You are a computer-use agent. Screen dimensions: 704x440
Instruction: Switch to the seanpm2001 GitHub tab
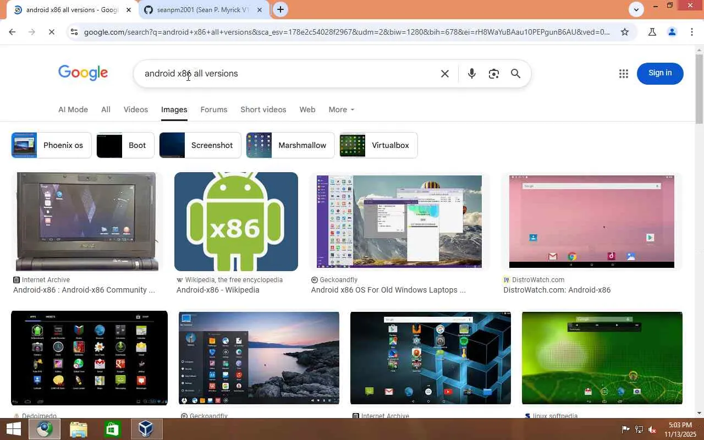203,10
